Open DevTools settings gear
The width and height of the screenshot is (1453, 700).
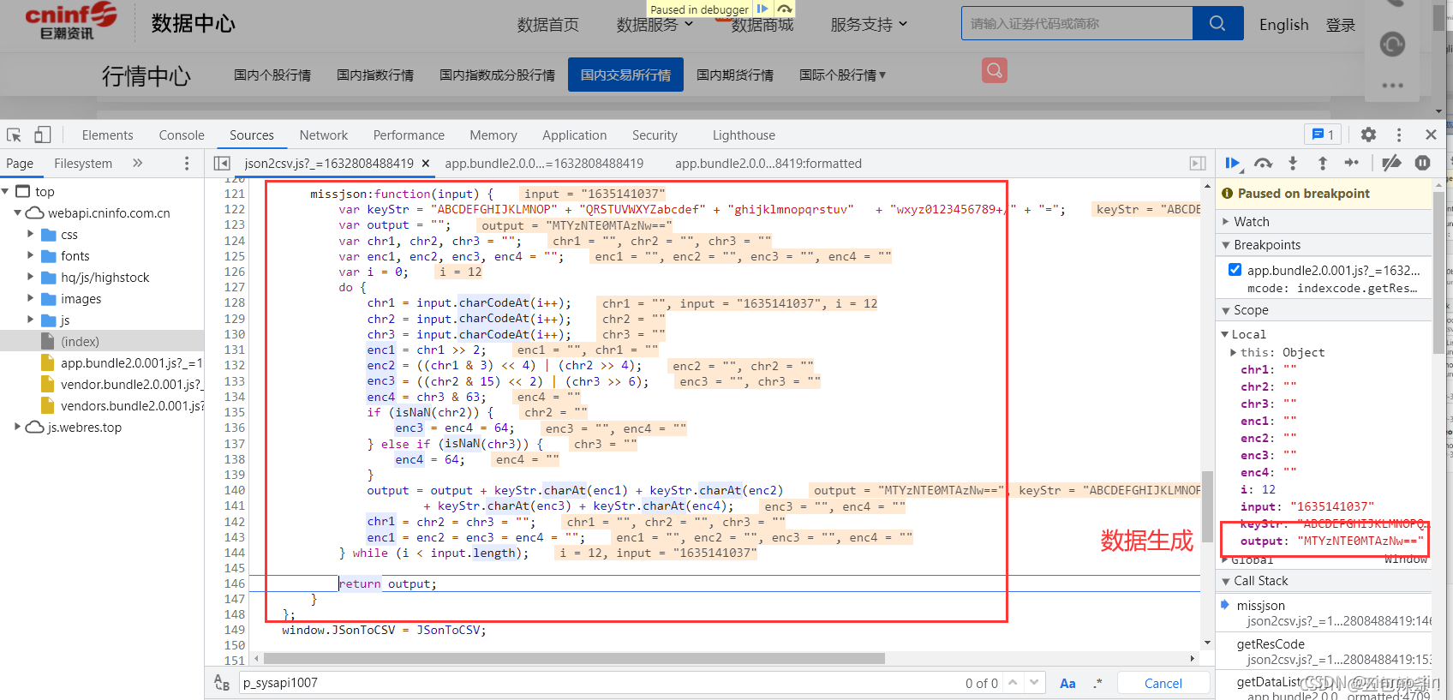point(1368,135)
